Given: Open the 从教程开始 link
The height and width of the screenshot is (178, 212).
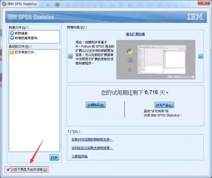Looking at the screenshot, I should click(79, 156).
